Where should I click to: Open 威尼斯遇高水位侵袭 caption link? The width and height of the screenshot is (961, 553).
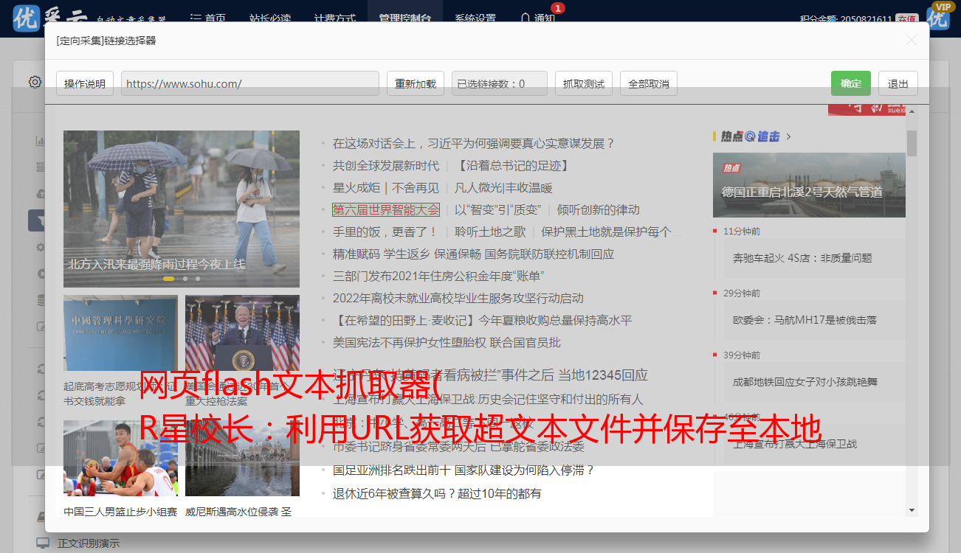238,512
